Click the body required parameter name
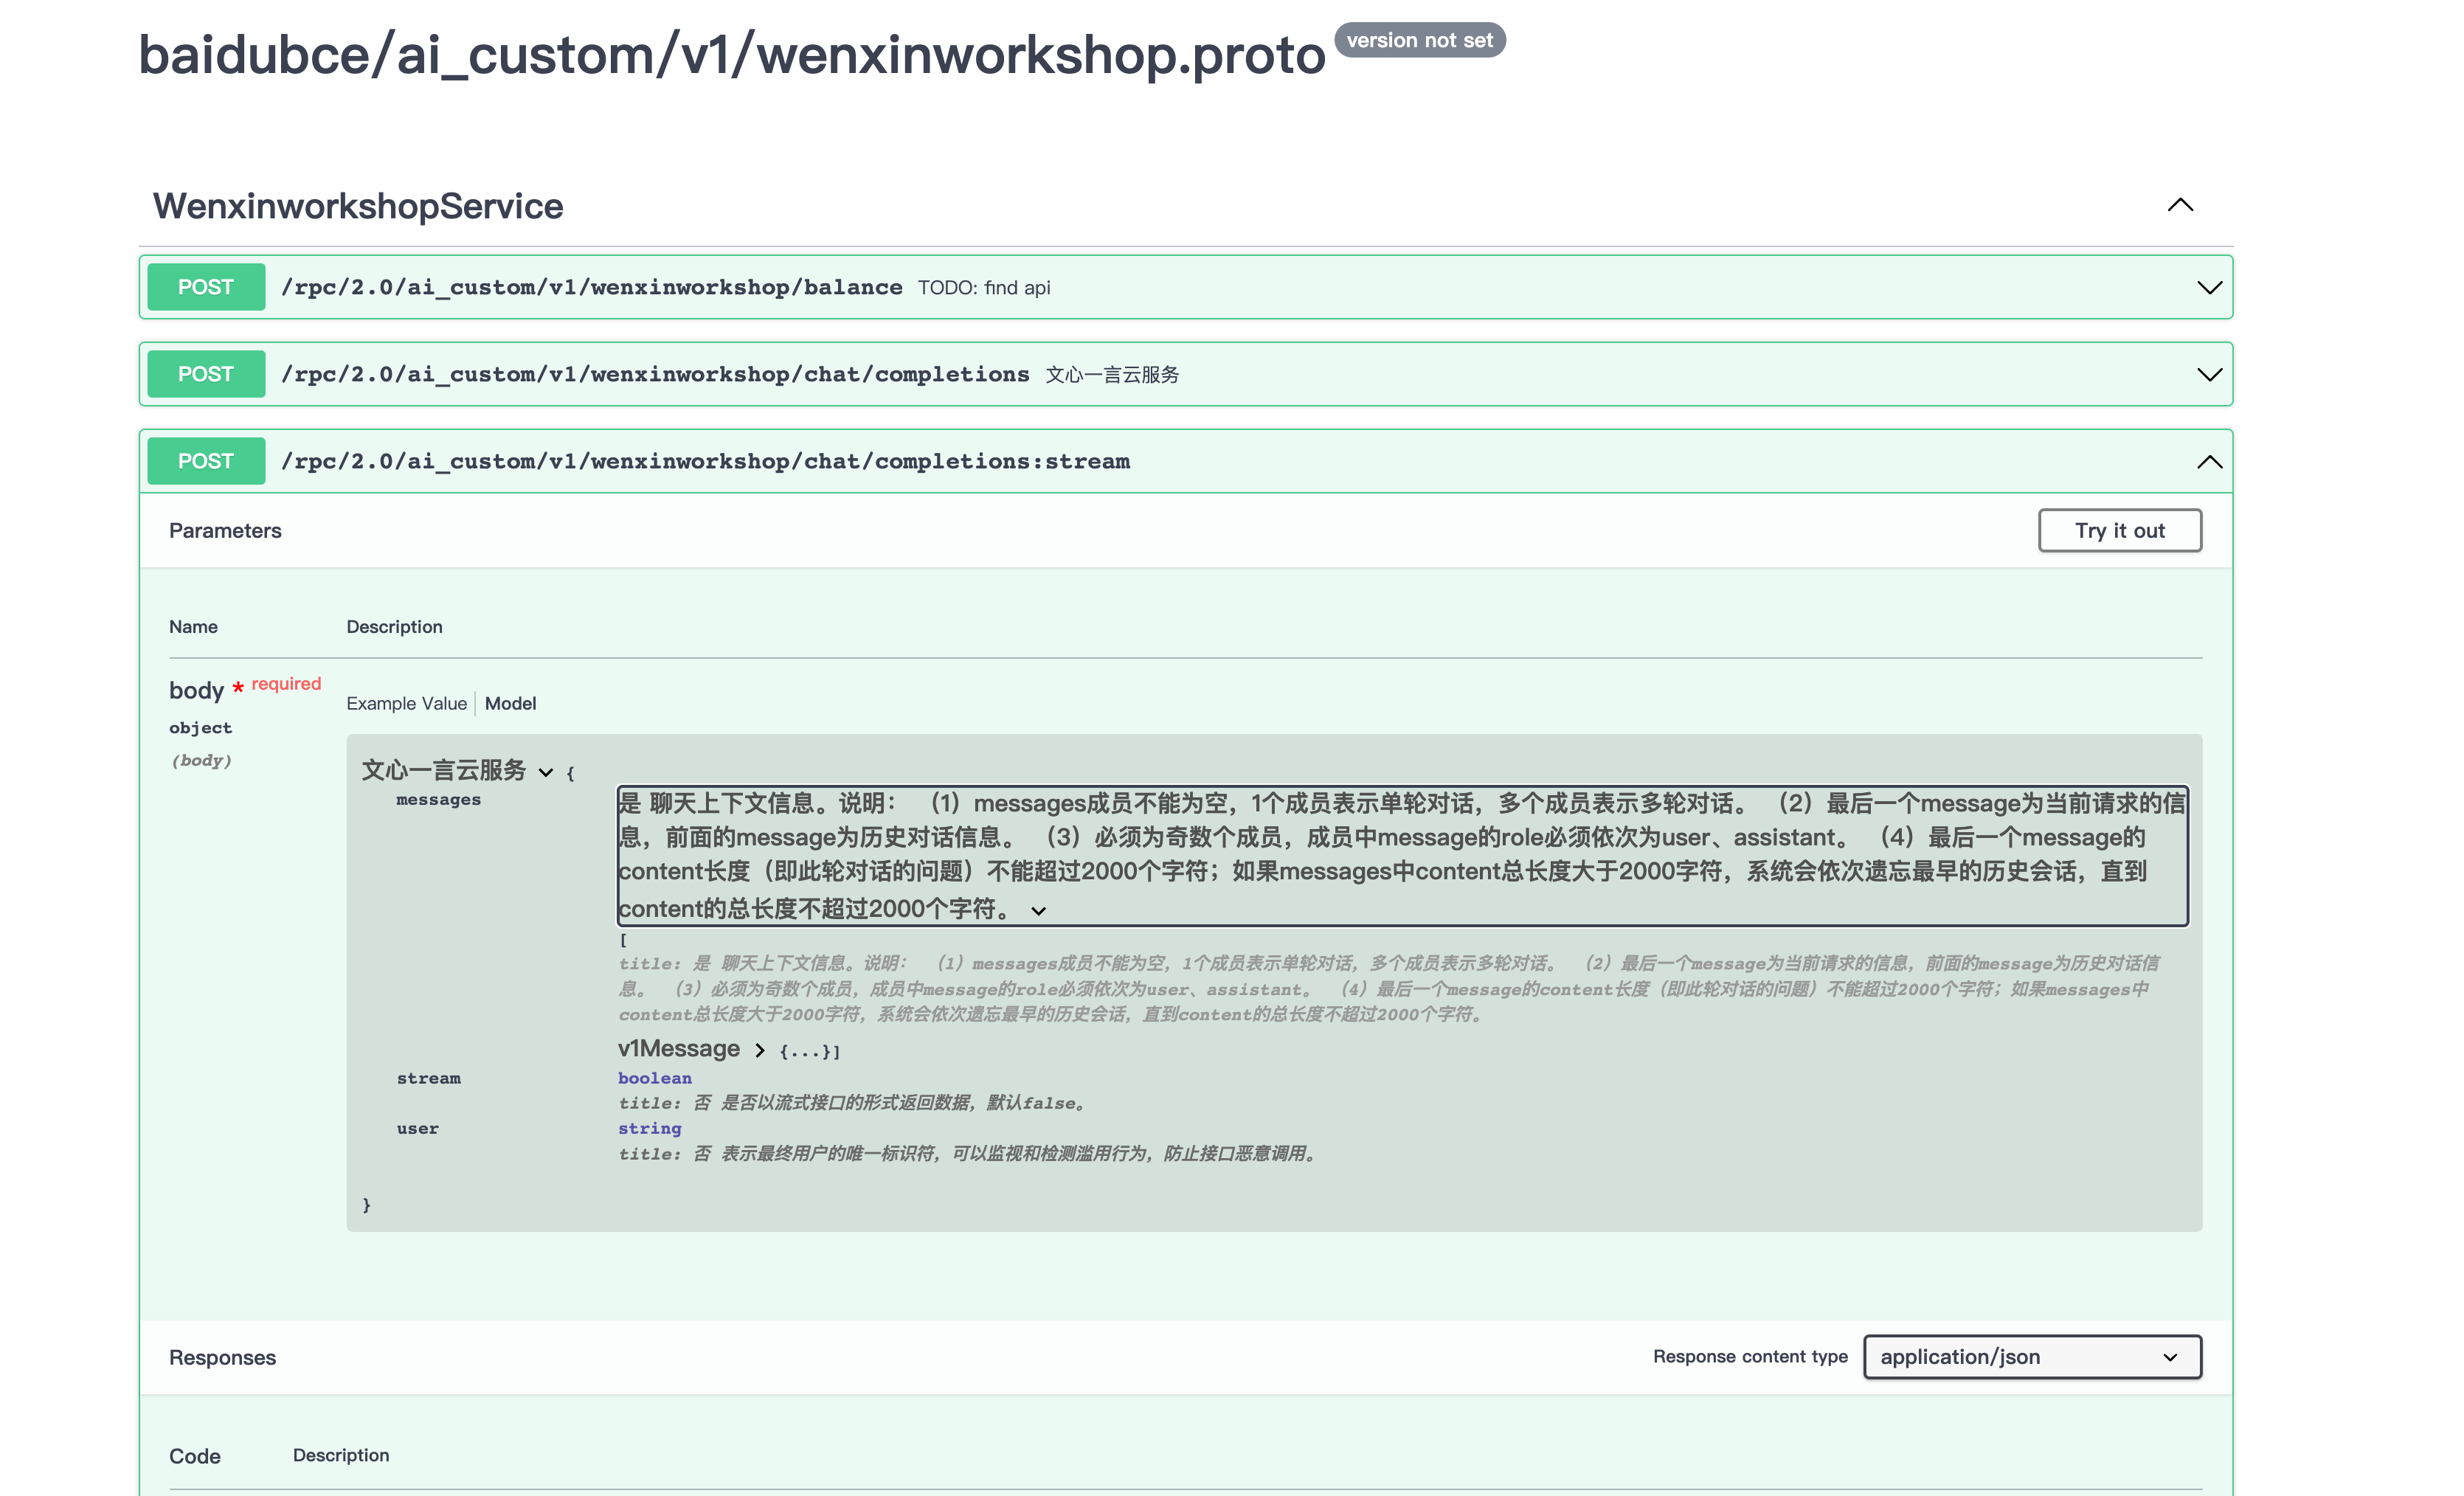The width and height of the screenshot is (2464, 1496). [x=196, y=691]
